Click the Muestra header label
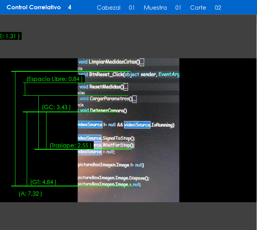The height and width of the screenshot is (230, 257). click(155, 8)
